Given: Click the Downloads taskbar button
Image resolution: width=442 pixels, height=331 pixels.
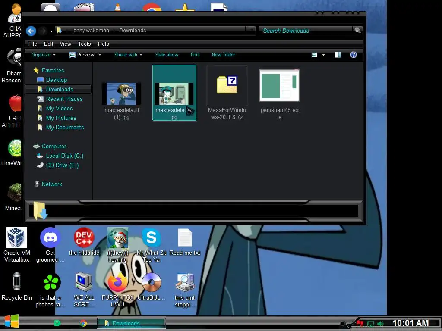Looking at the screenshot, I should 131,323.
